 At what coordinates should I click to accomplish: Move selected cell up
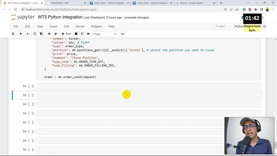(49, 34)
